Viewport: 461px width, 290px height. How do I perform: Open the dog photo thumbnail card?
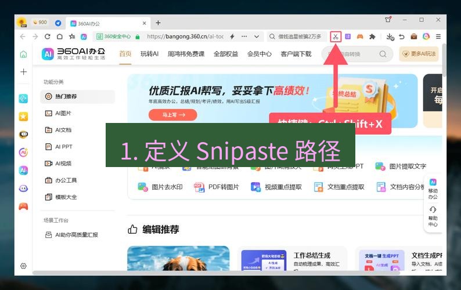[178, 258]
